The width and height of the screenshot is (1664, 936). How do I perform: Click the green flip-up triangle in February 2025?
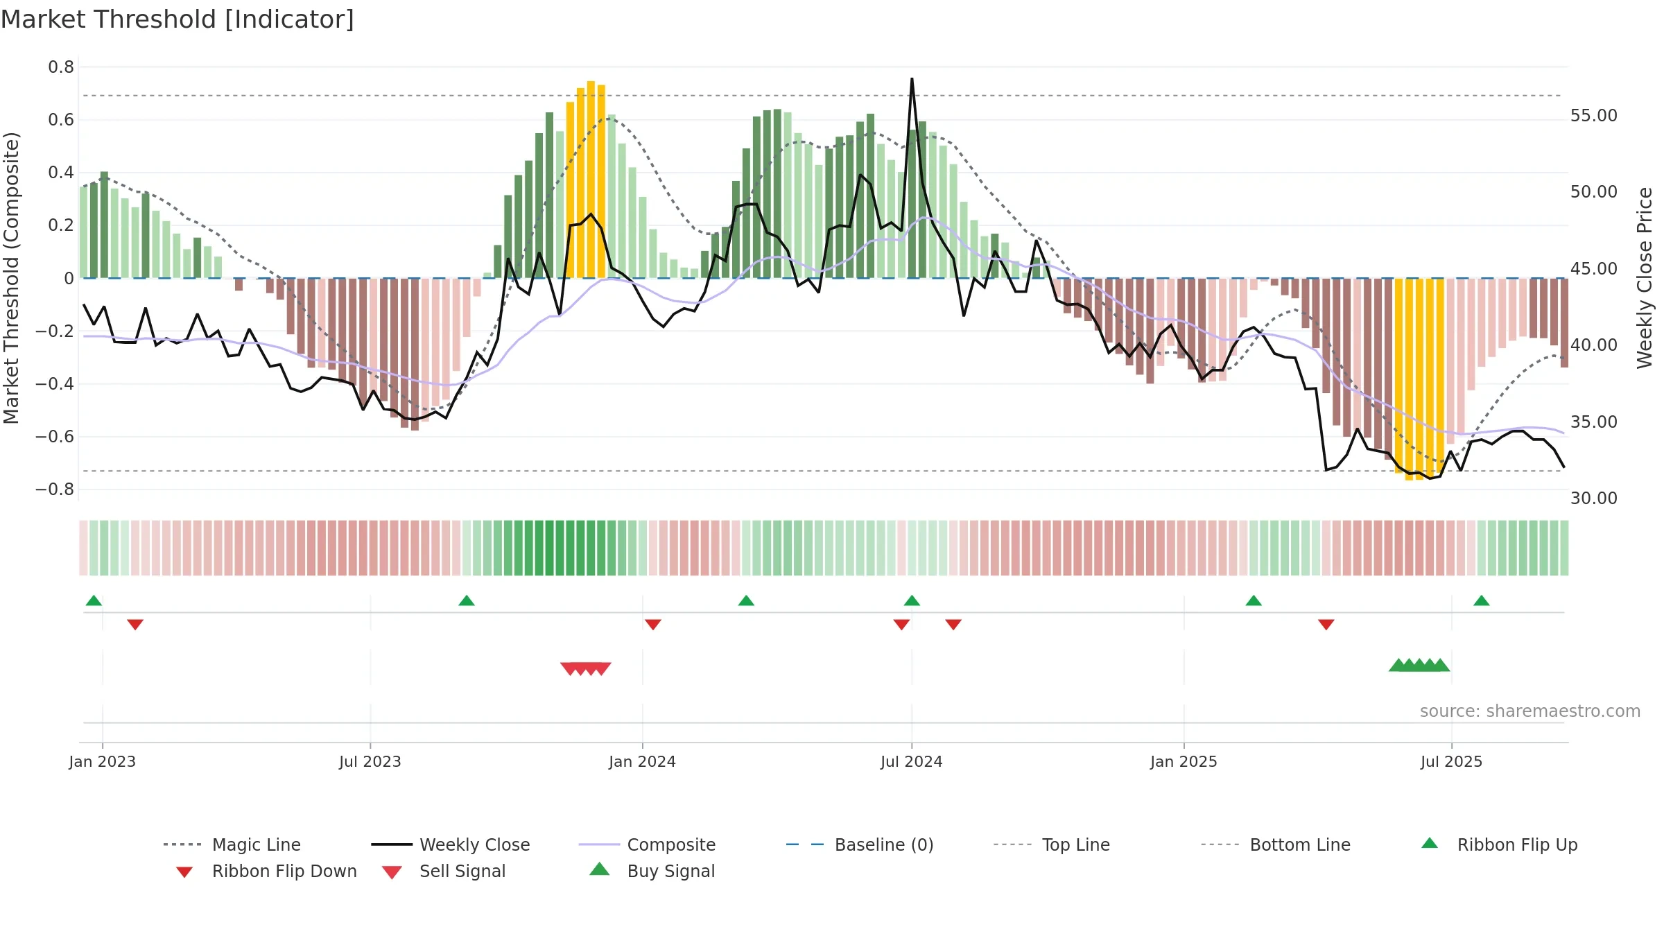(1254, 600)
